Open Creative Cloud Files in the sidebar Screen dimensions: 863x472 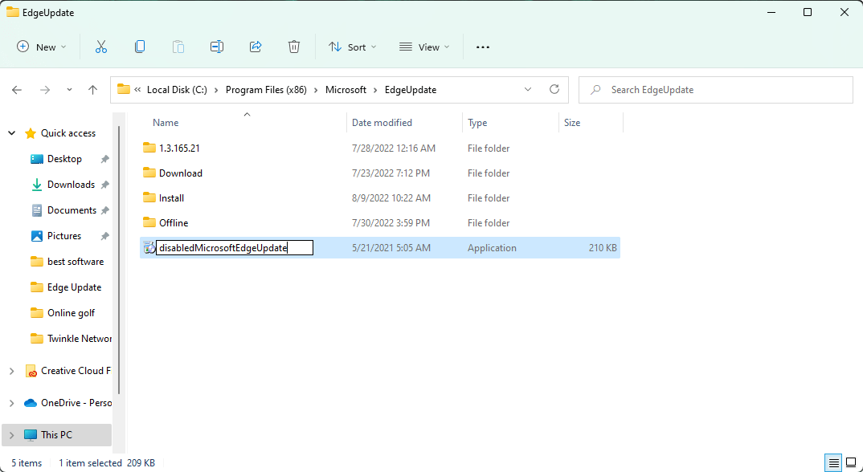75,370
